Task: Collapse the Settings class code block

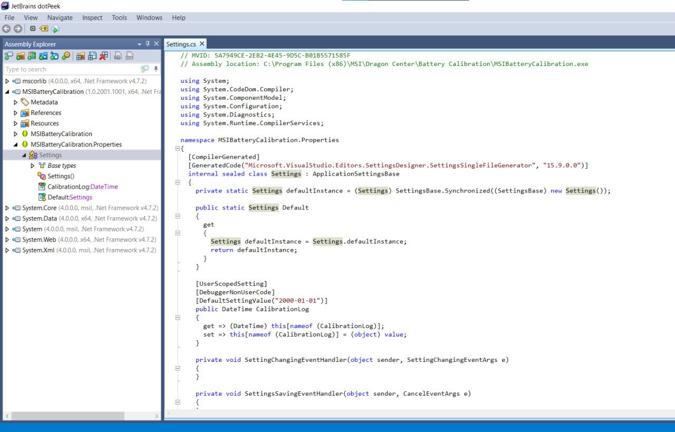Action: tap(178, 183)
